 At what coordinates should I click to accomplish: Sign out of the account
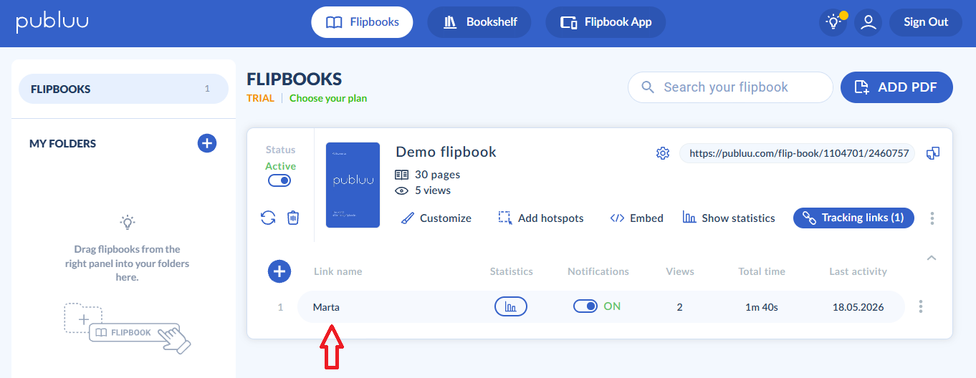[926, 22]
